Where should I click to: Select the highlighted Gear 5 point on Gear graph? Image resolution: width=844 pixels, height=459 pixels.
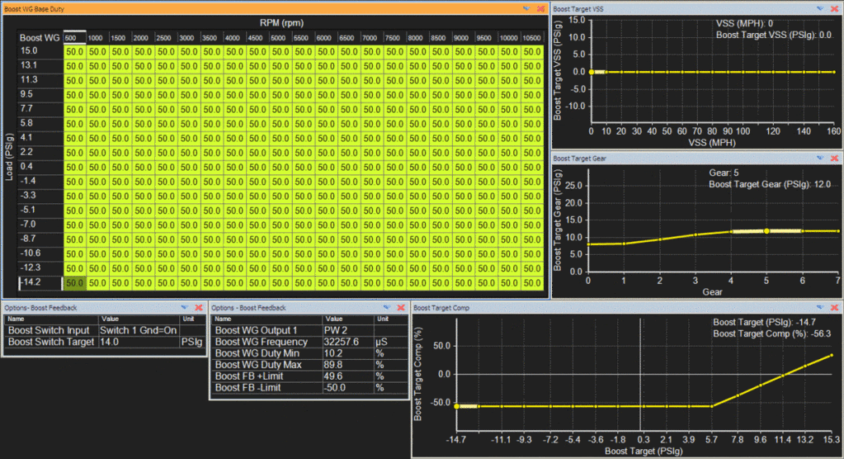(766, 231)
